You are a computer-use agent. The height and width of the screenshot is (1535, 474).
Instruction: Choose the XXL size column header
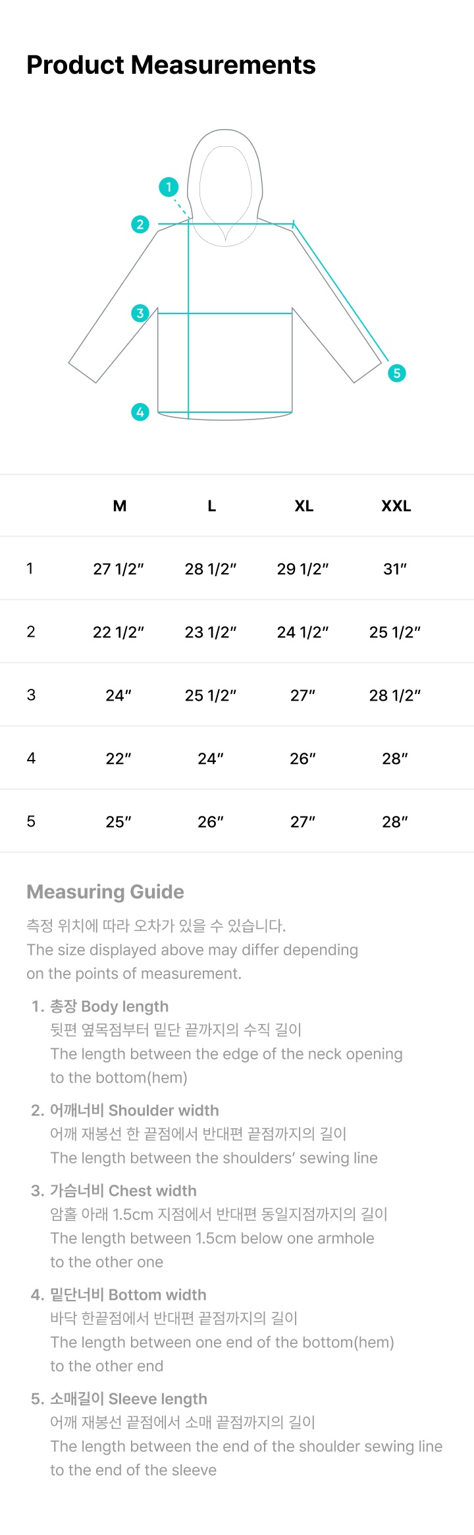coord(396,506)
